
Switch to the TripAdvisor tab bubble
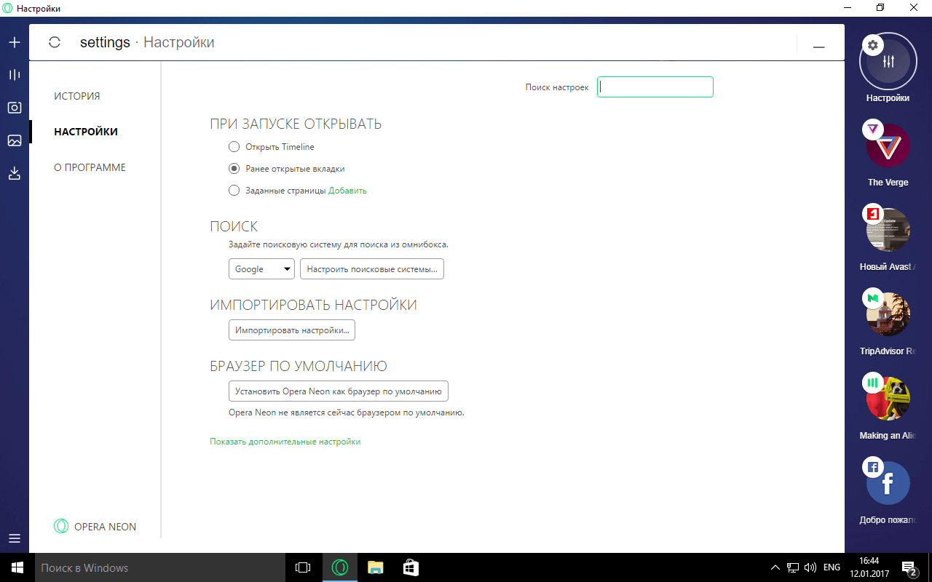(x=888, y=314)
